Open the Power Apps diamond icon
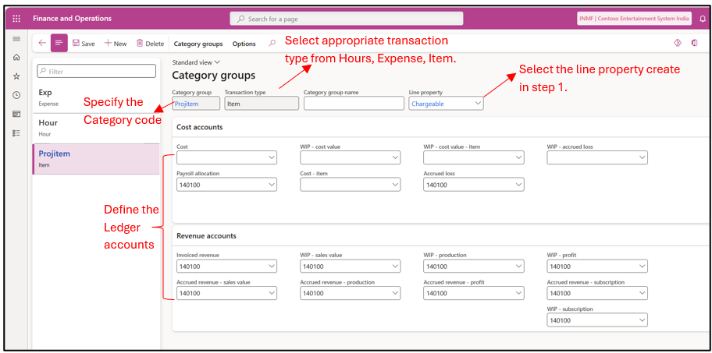 point(678,43)
